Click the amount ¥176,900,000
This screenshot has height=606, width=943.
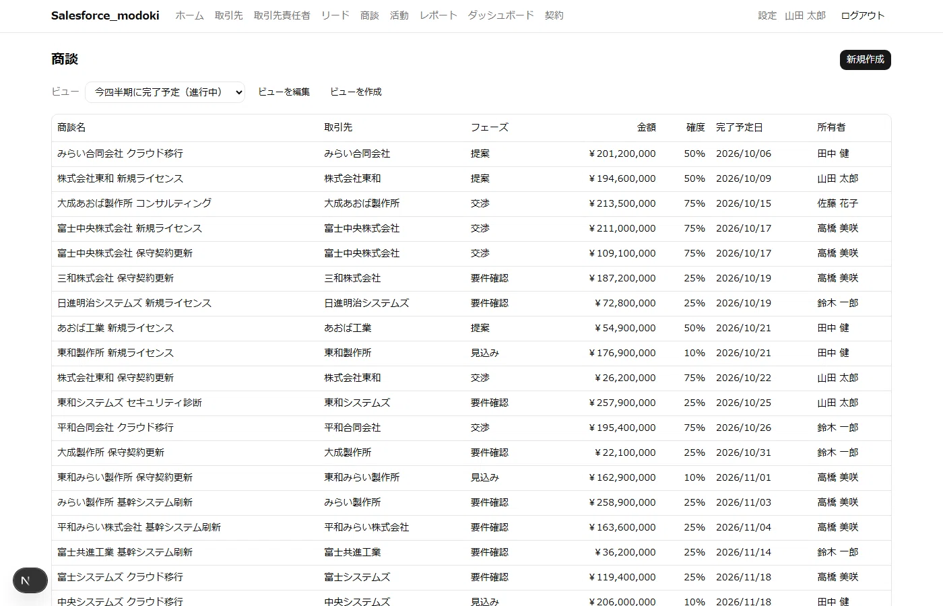point(622,353)
